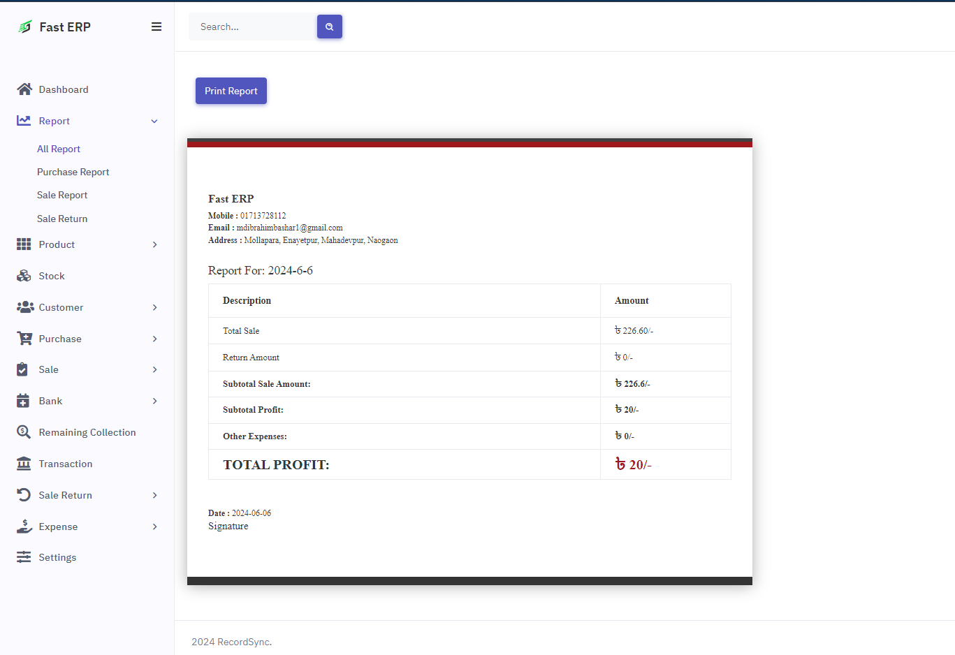The height and width of the screenshot is (655, 955).
Task: Expand the Product submenu arrow
Action: tap(154, 244)
